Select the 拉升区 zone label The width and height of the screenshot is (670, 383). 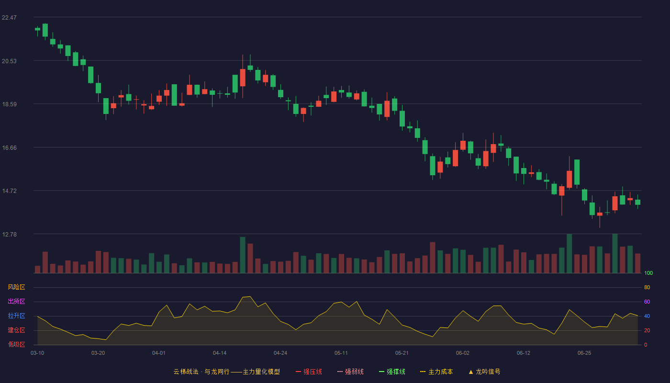[x=16, y=316]
